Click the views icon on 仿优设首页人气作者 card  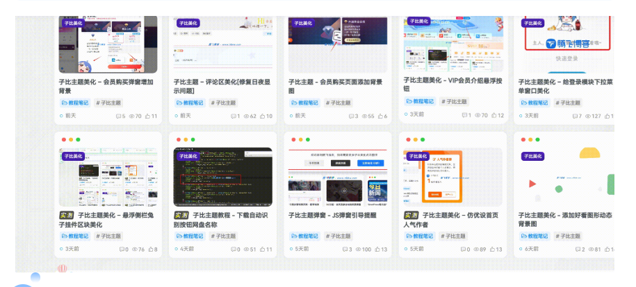pos(477,250)
